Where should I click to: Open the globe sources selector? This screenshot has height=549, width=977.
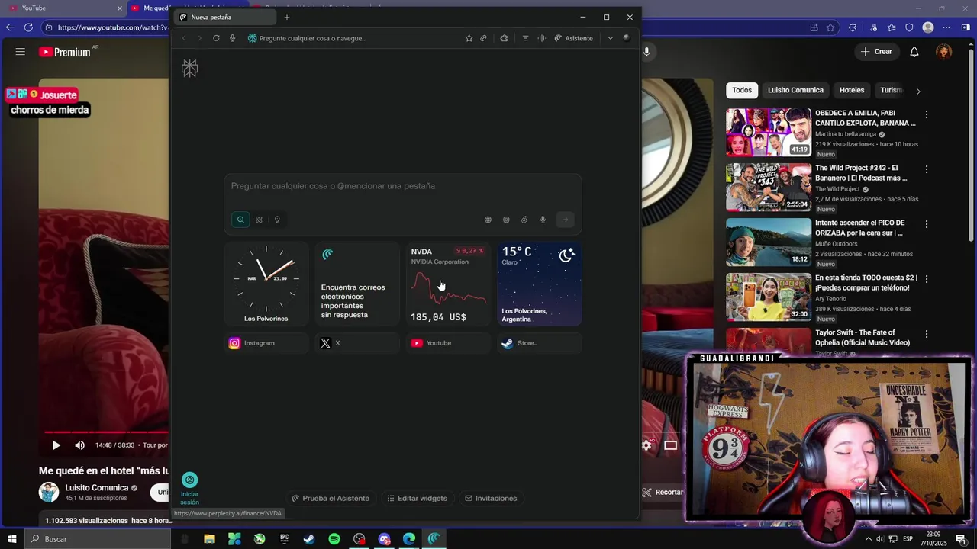click(x=488, y=220)
